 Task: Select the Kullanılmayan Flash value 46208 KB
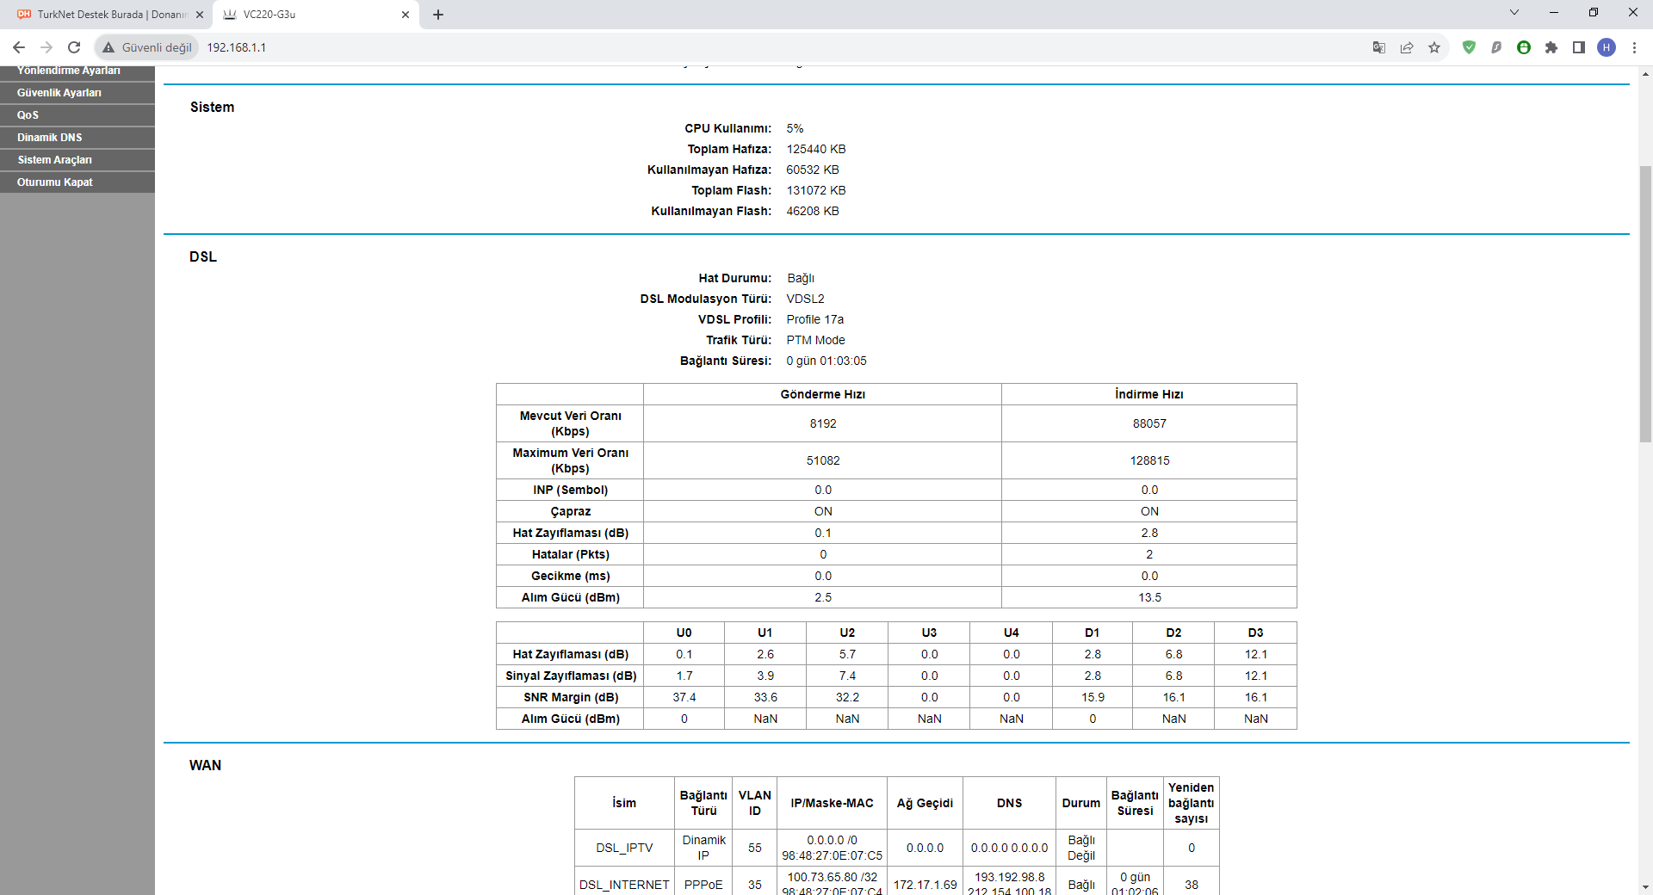point(813,211)
